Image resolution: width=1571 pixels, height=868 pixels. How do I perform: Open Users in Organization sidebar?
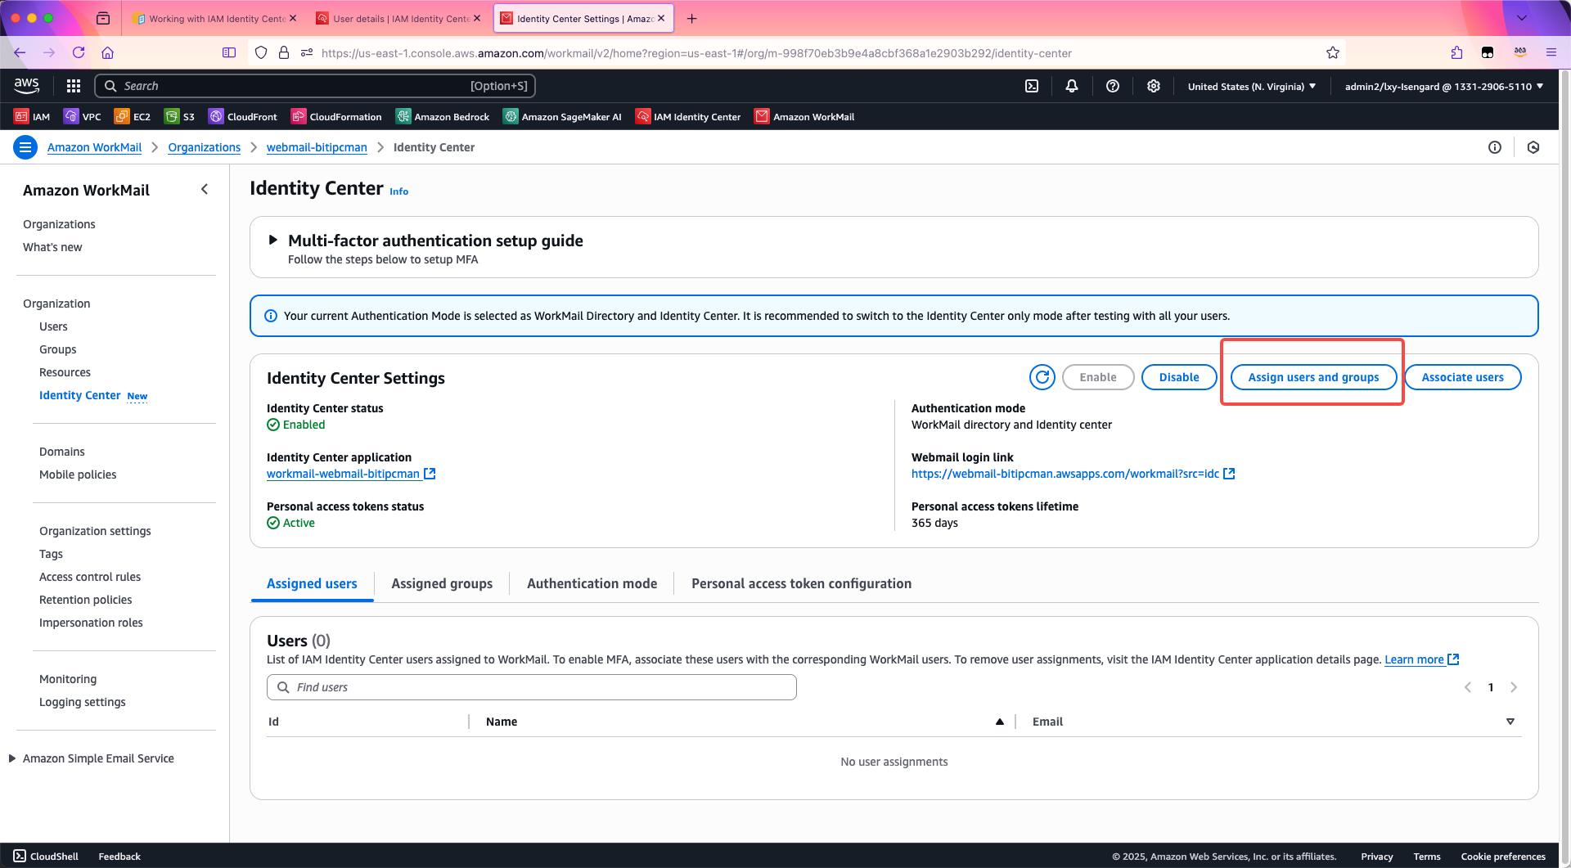53,326
